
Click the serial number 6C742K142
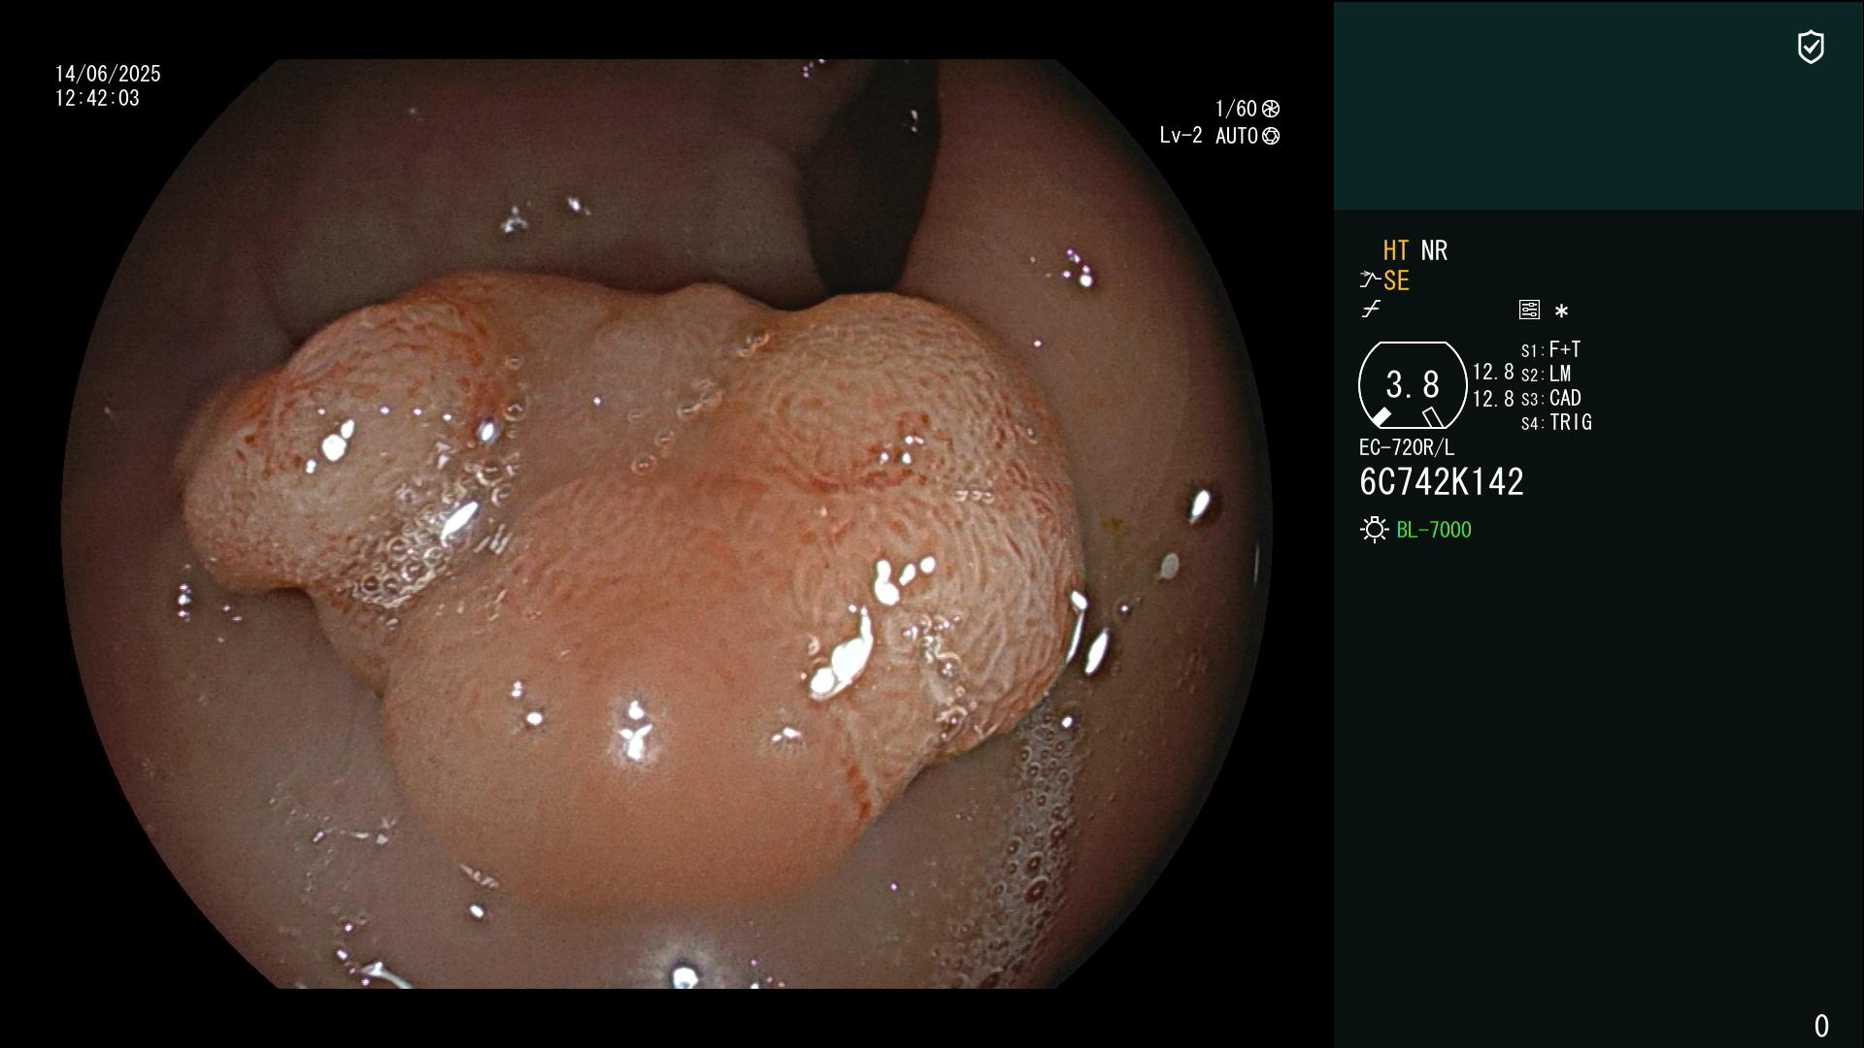pos(1442,482)
